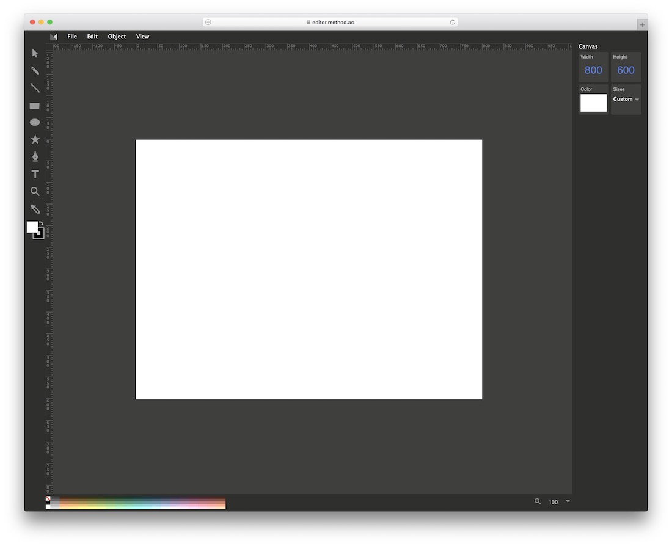Open the Zoom magnifier tool
This screenshot has width=672, height=546.
pos(35,191)
